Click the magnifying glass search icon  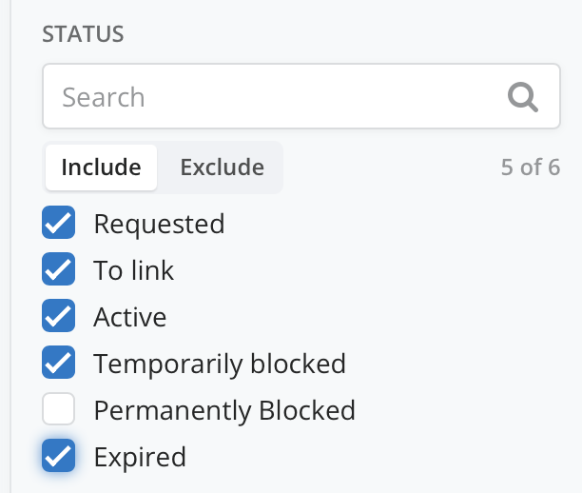(521, 97)
